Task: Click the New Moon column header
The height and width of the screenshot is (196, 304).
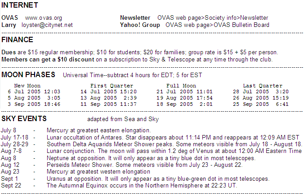Action: pyautogui.click(x=27, y=86)
